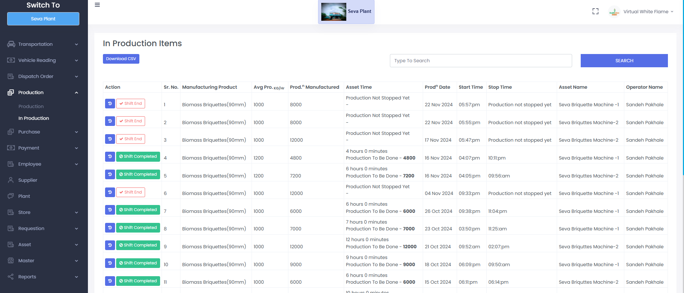Click the Type To Search field
The image size is (684, 293).
(x=481, y=60)
